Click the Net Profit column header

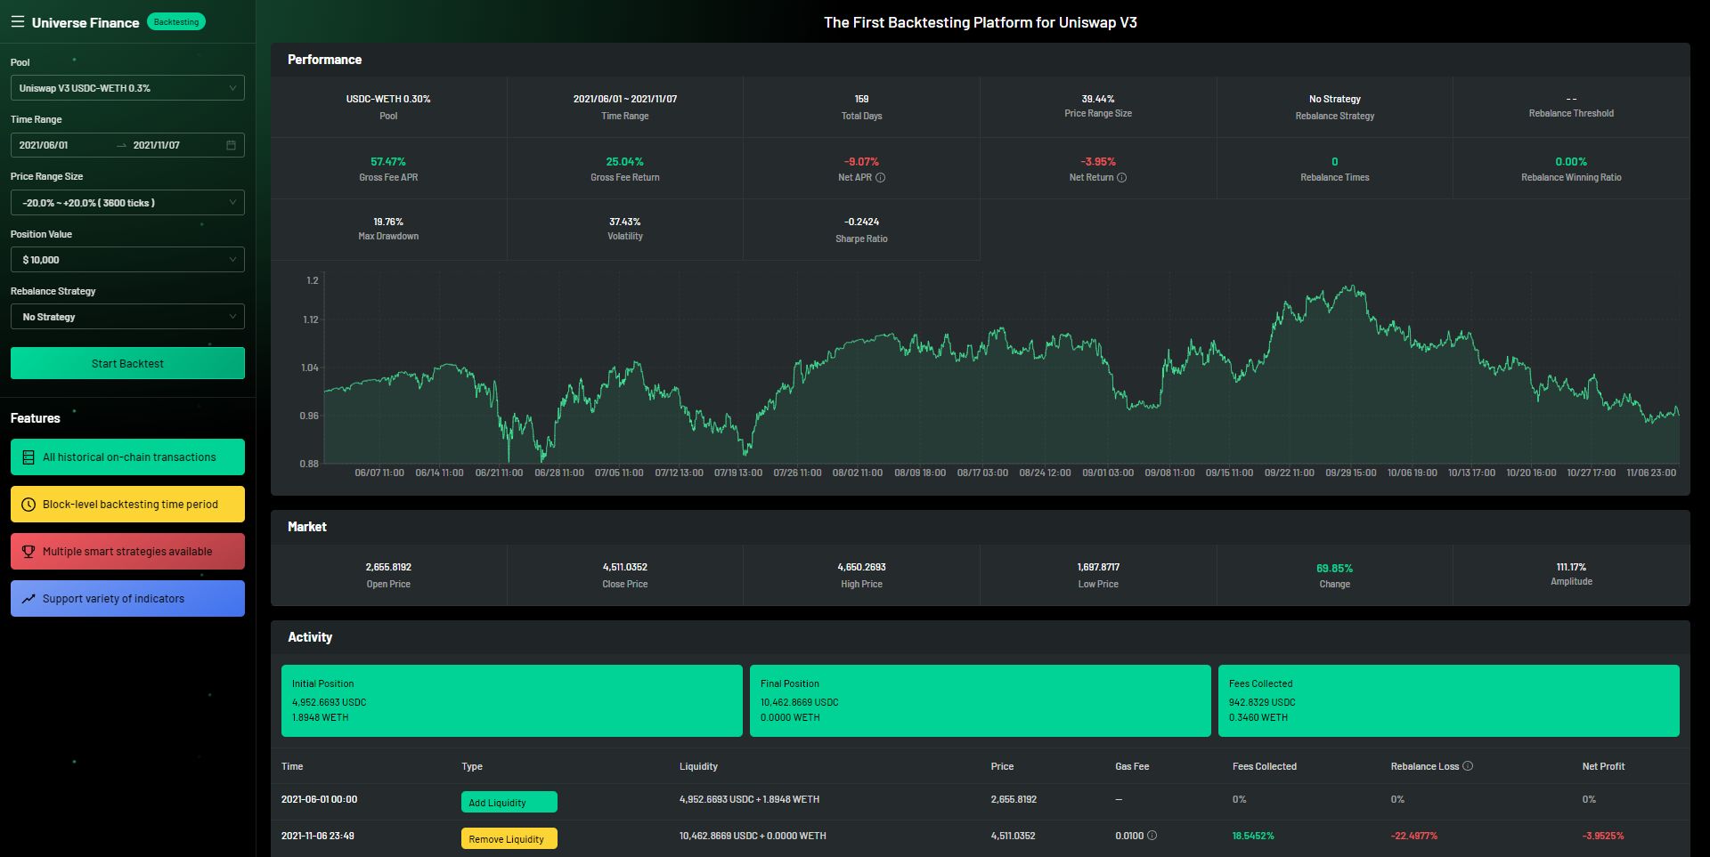[1603, 766]
